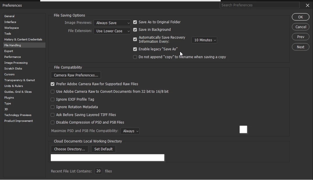Select the File Handling category
This screenshot has height=180, width=313.
24,45
